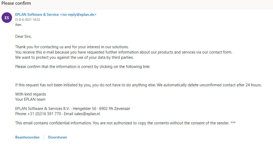Click the 'Please confirm that the information' sentence

82,67
